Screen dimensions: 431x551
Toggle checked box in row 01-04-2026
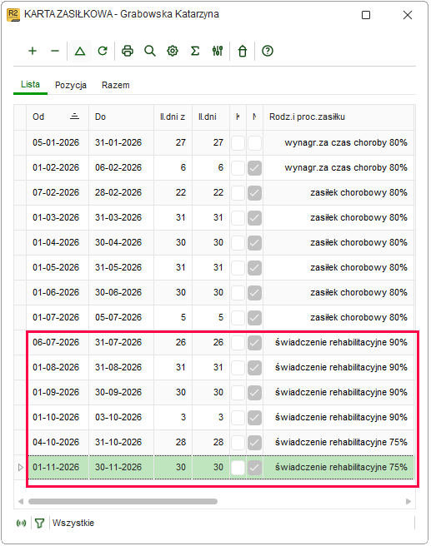[254, 243]
